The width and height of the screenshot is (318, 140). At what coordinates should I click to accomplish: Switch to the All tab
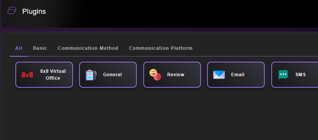pos(19,48)
